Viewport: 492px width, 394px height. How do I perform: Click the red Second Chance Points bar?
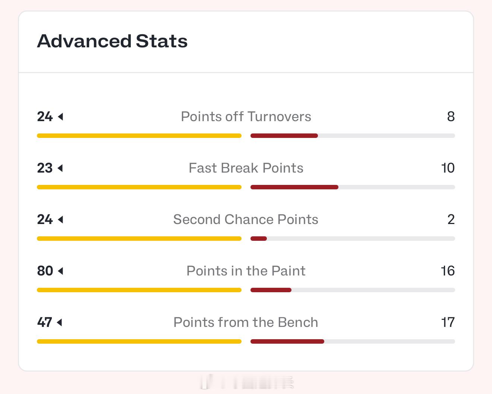pos(259,239)
